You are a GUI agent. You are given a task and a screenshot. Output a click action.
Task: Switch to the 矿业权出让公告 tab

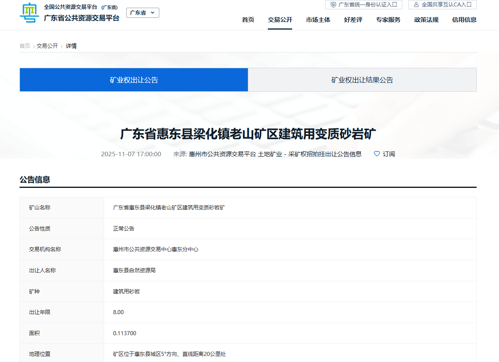134,80
